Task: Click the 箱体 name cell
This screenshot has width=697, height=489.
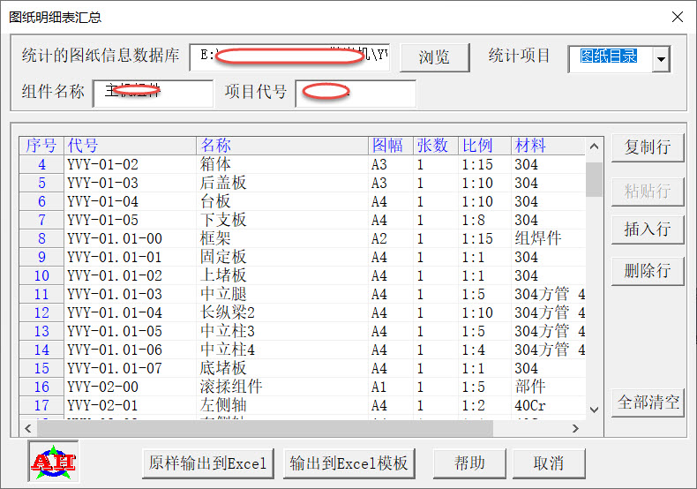Action: 282,164
